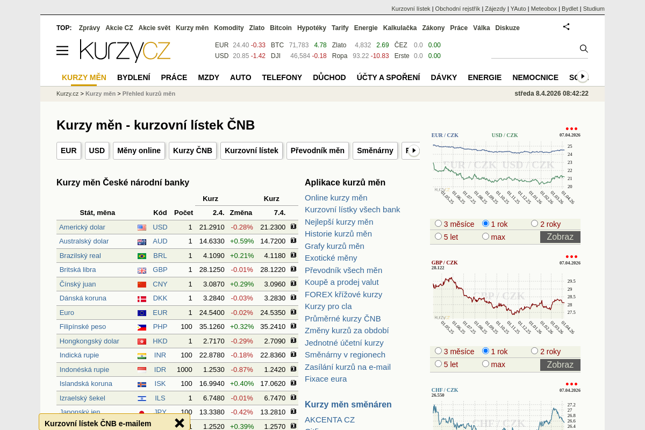The height and width of the screenshot is (430, 645).
Task: Expand quick links row with arrow button
Action: click(x=413, y=150)
